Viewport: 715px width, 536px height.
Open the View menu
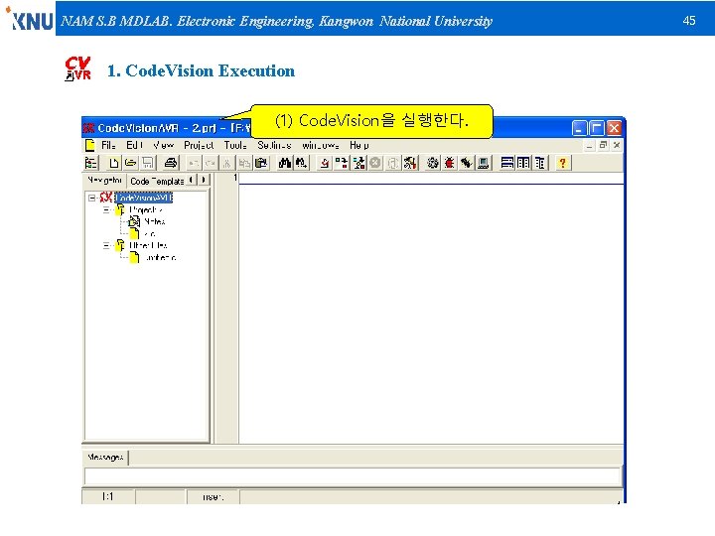pos(163,145)
